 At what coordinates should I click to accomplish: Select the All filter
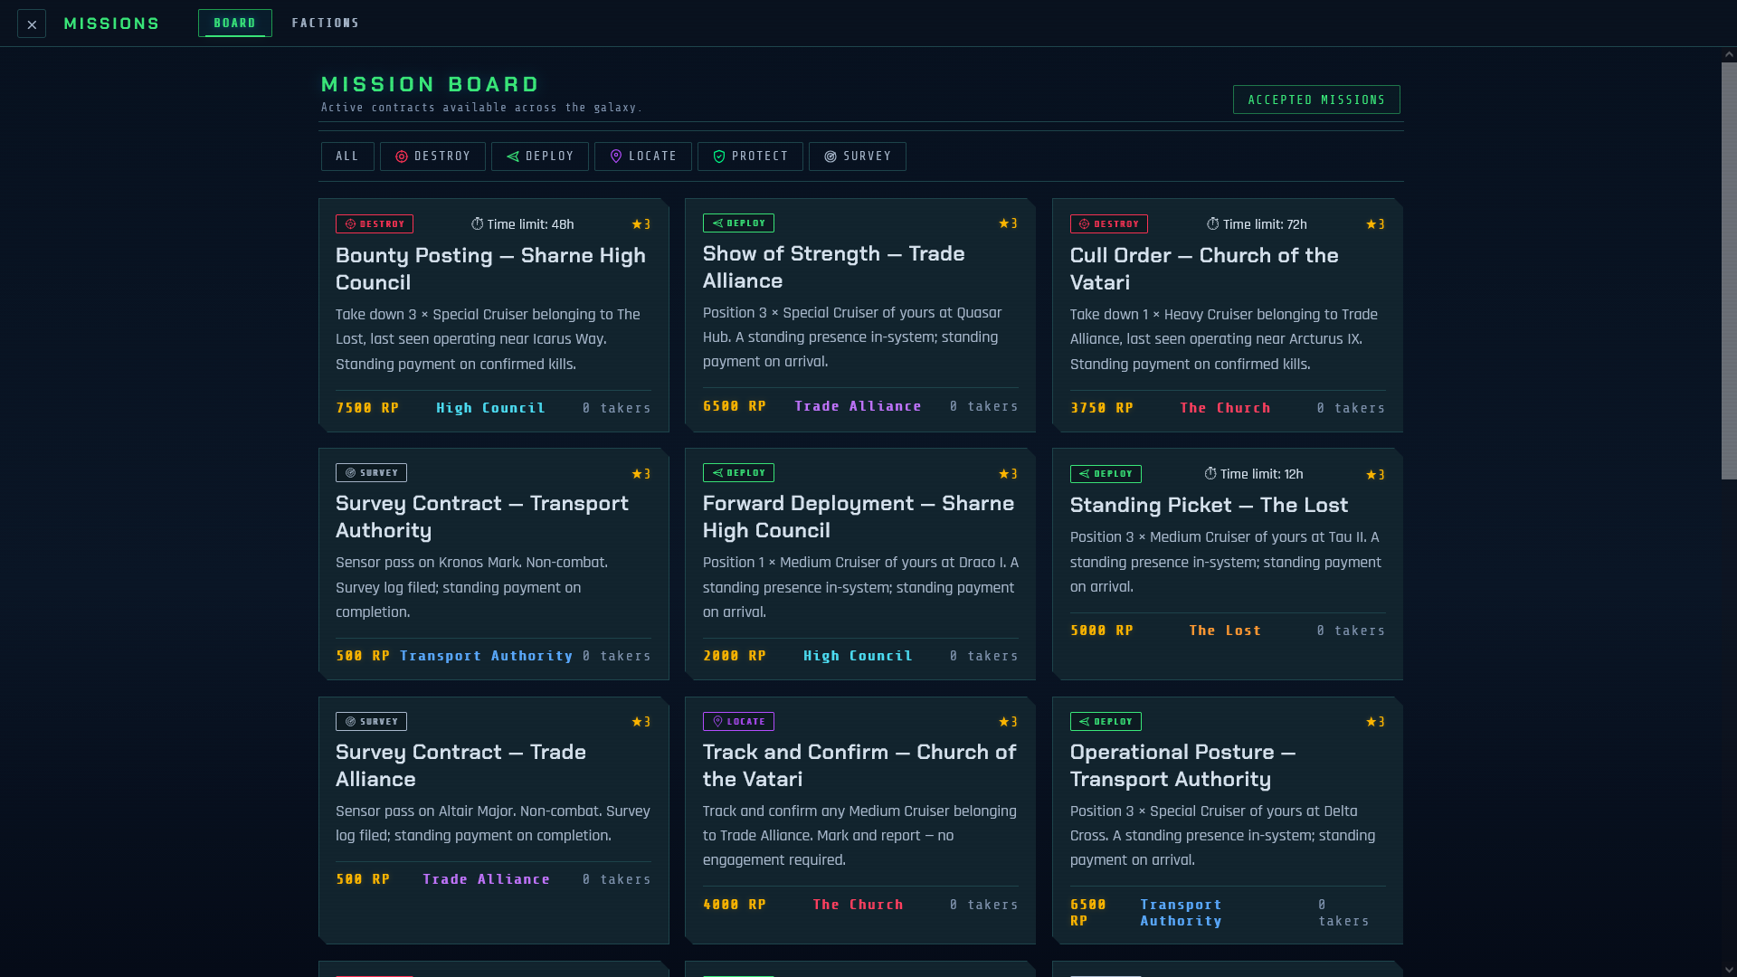tap(347, 157)
